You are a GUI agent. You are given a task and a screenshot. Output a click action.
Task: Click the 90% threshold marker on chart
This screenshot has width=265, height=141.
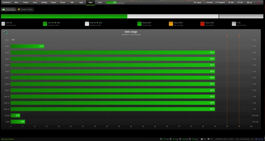point(227,35)
